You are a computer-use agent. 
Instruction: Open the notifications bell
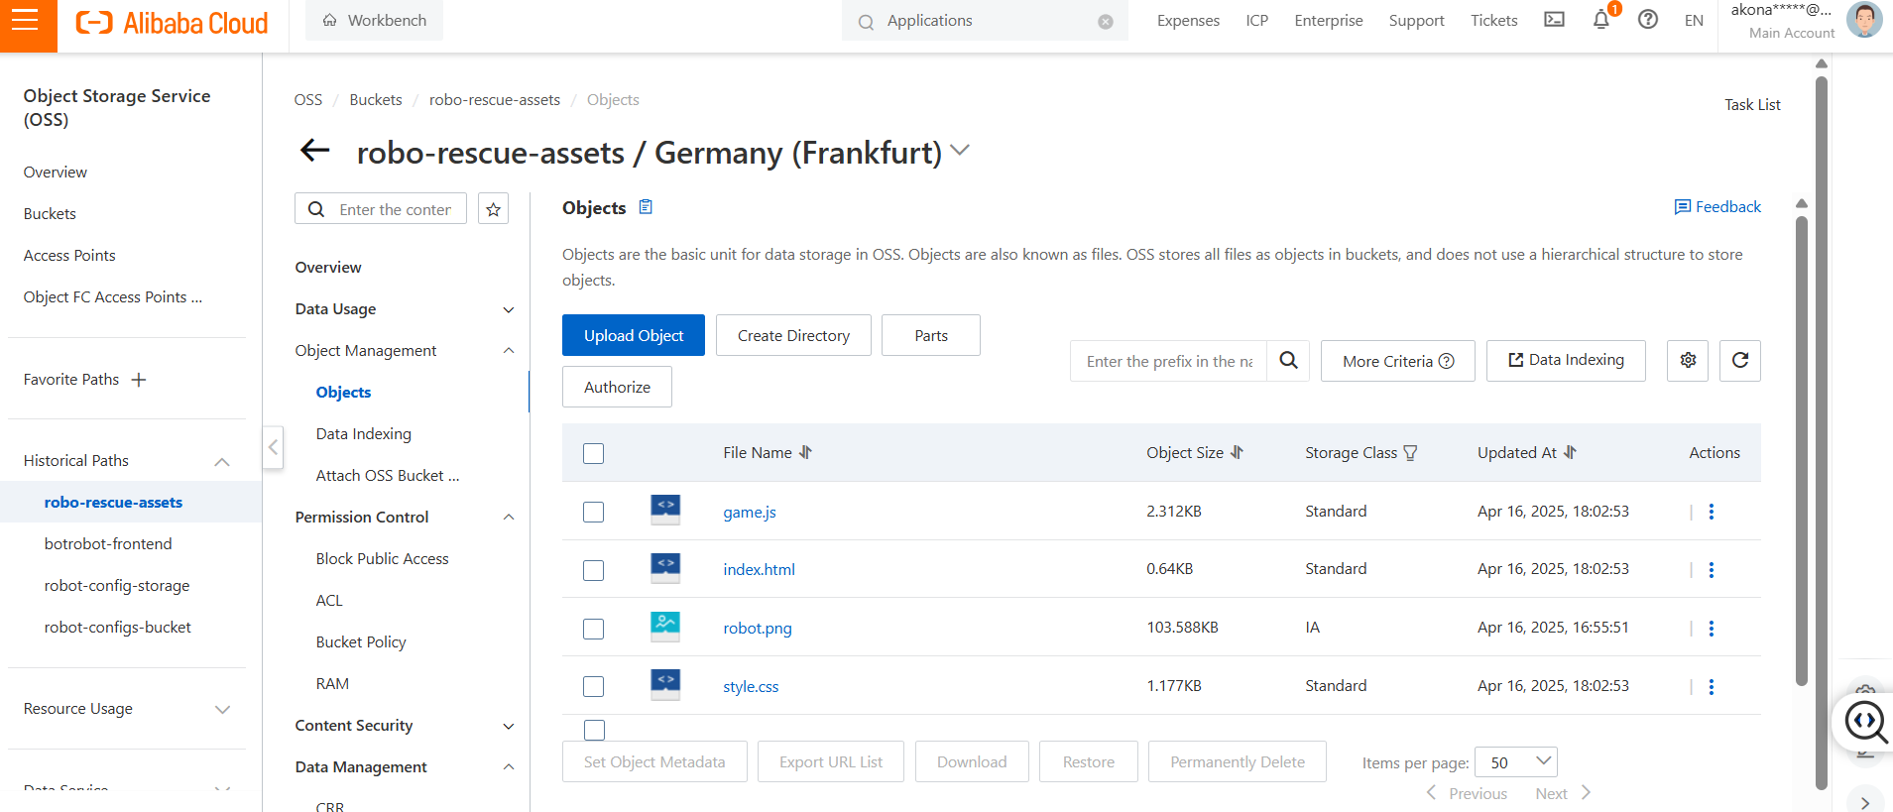[1601, 20]
